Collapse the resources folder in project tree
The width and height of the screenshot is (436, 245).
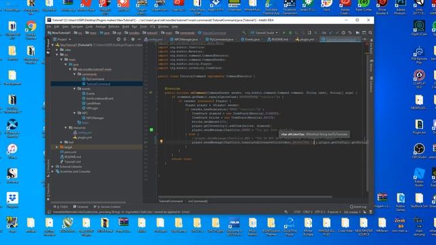tap(66, 127)
